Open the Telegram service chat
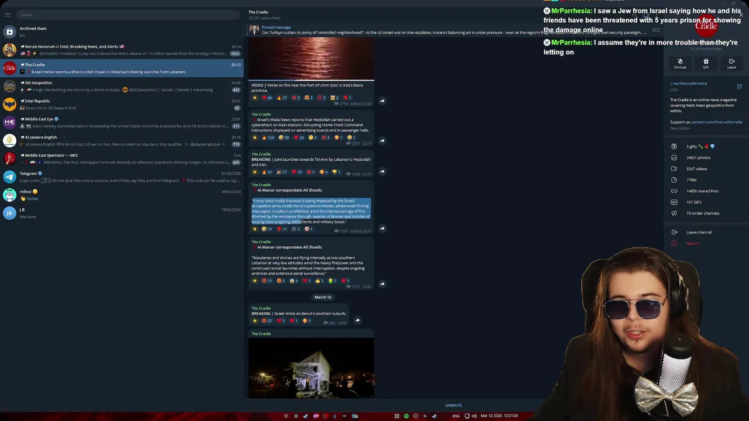This screenshot has width=749, height=421. coord(122,177)
